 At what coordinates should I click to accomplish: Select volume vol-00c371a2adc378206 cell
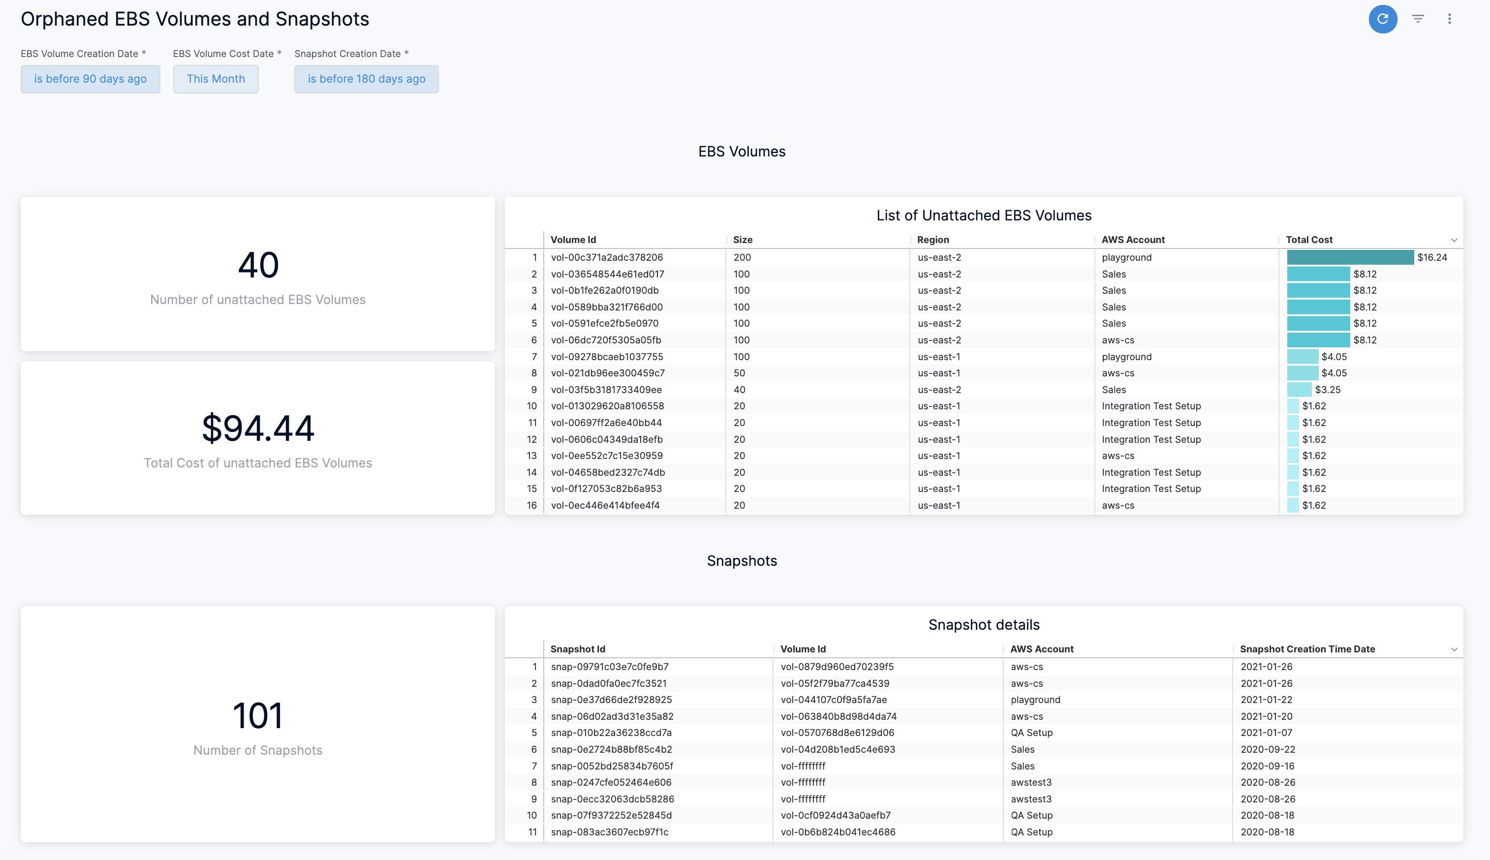tap(607, 257)
